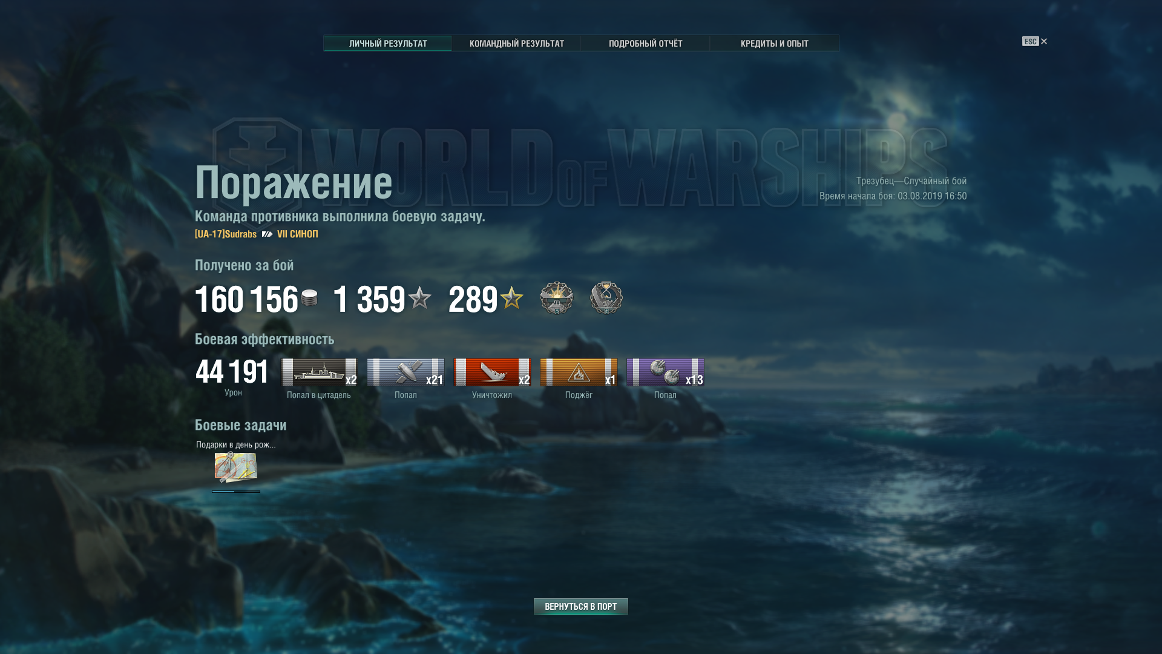This screenshot has height=654, width=1162.
Task: Click the grey XP star icon
Action: tap(419, 298)
